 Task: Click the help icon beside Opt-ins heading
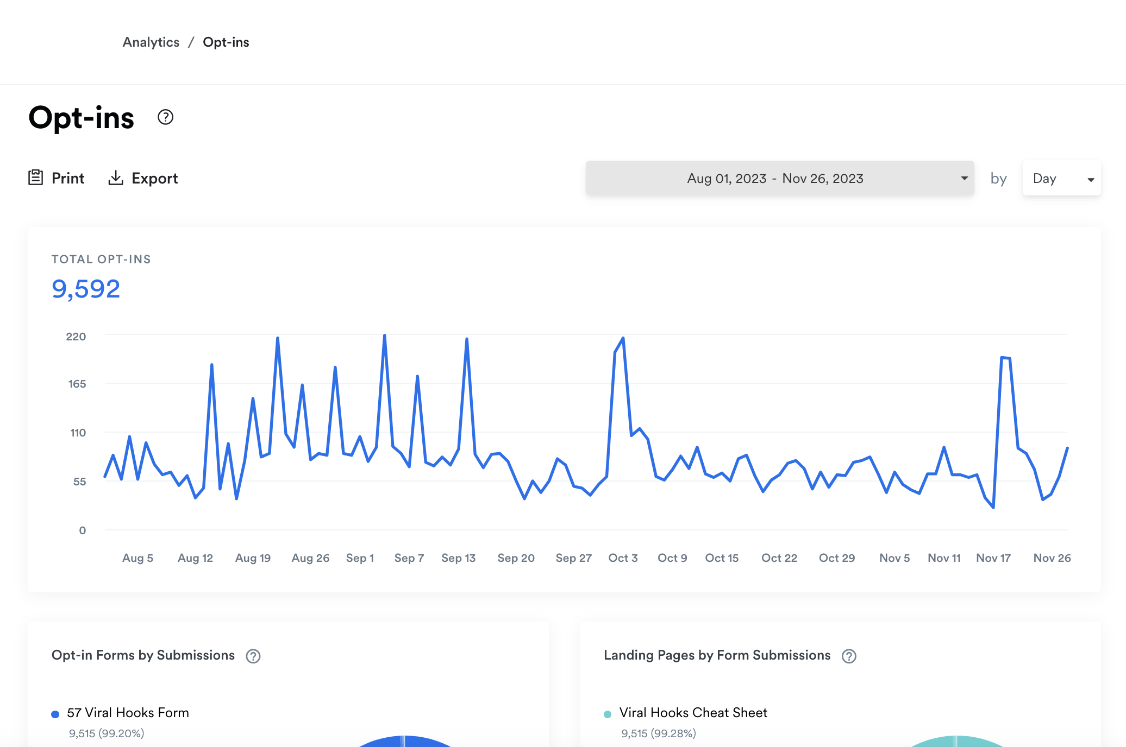click(165, 117)
